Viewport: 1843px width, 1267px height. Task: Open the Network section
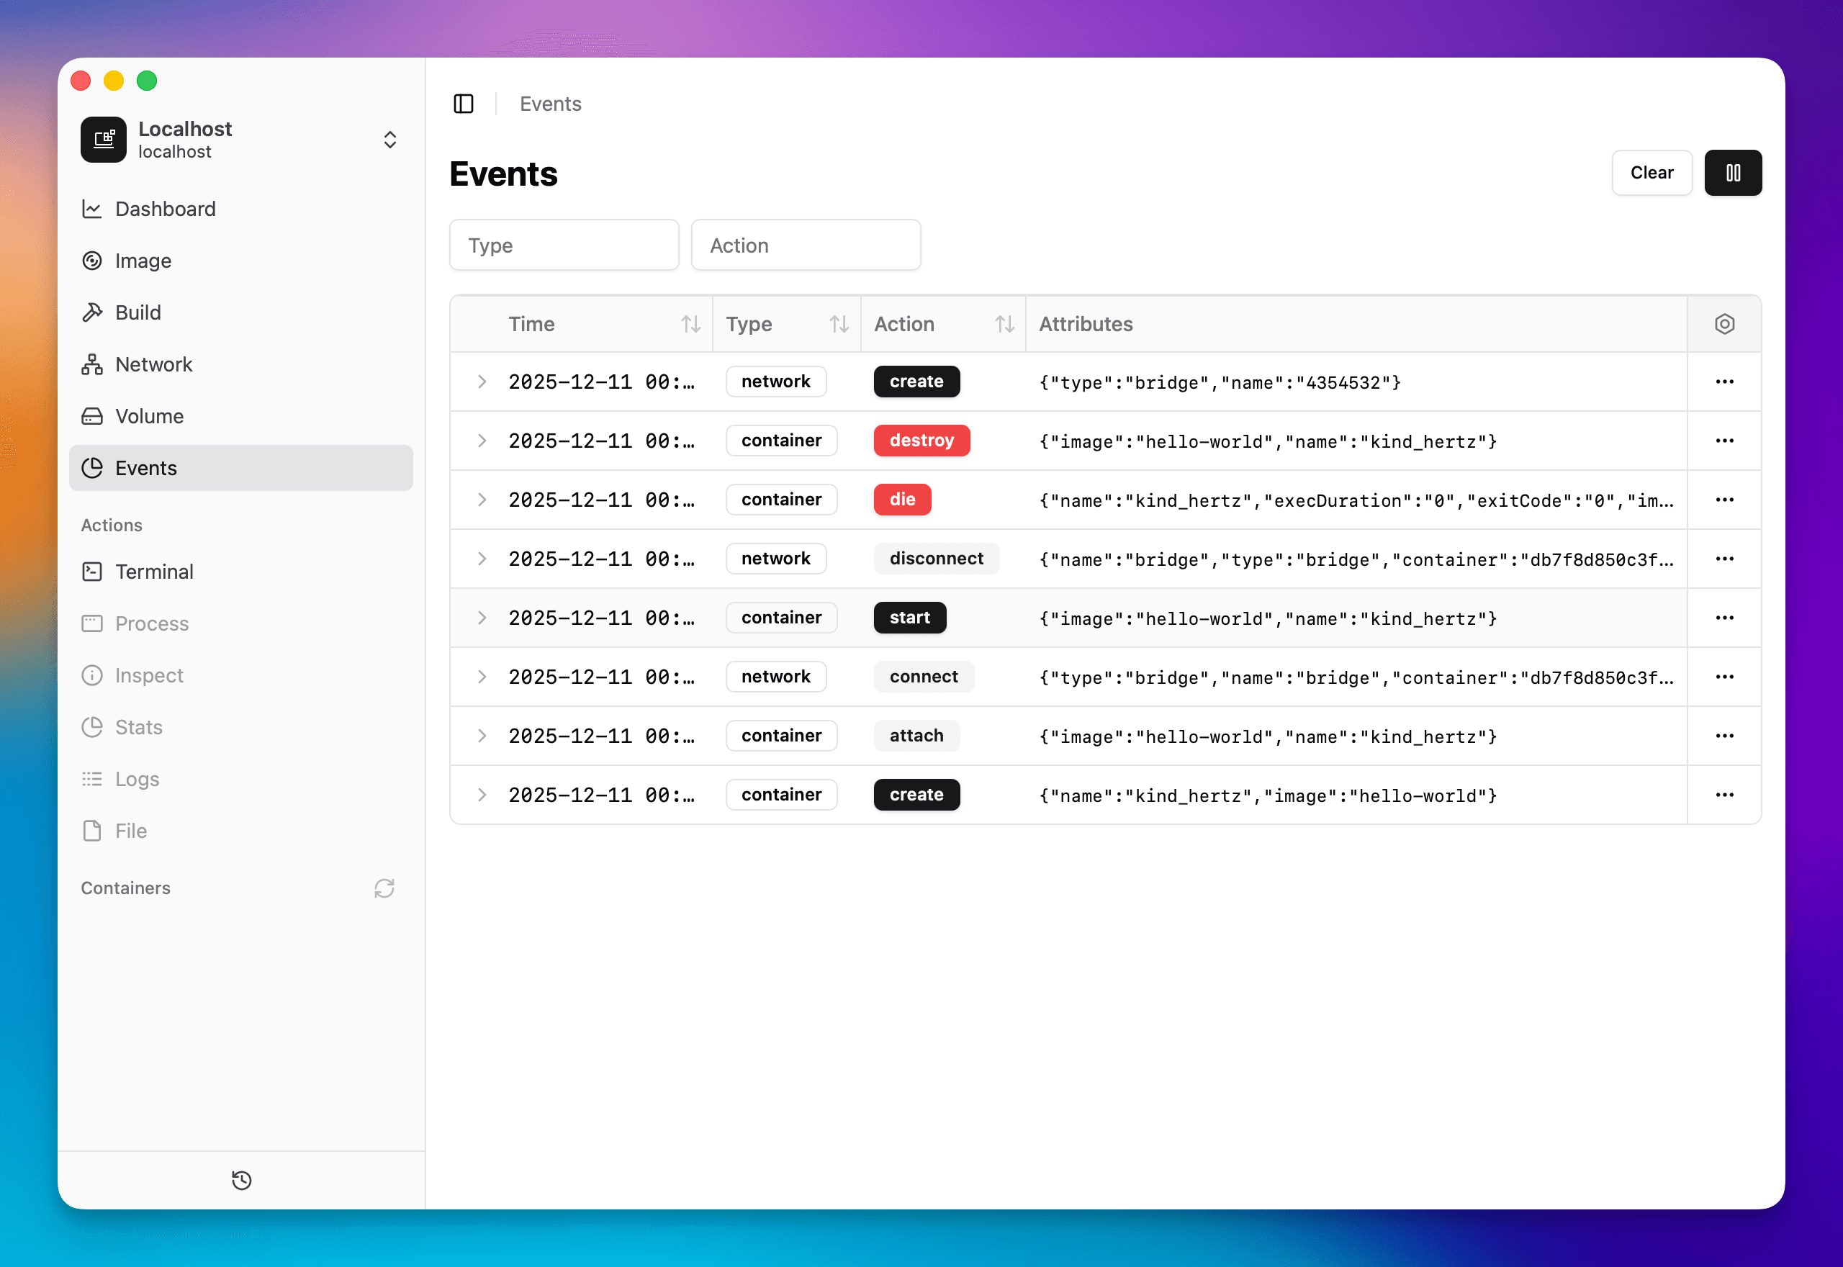coord(154,364)
